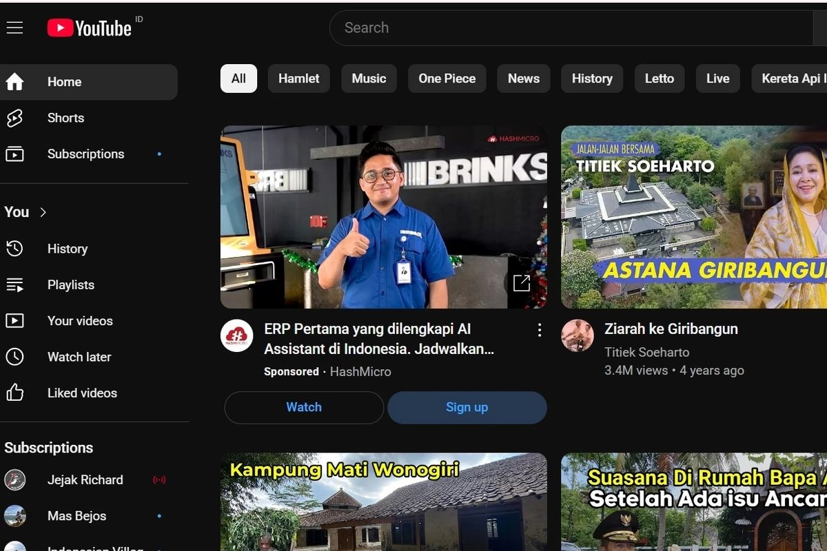The image size is (827, 551).
Task: Open History from the sidebar
Action: point(88,249)
